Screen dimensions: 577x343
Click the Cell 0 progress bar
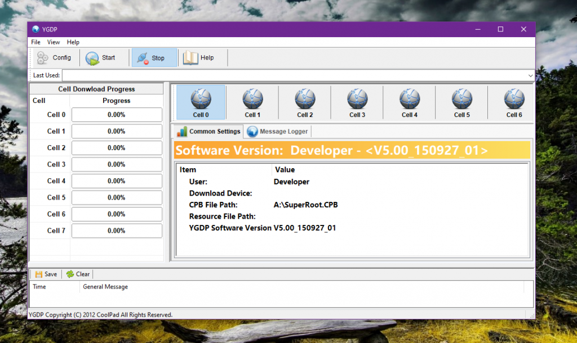tap(117, 115)
